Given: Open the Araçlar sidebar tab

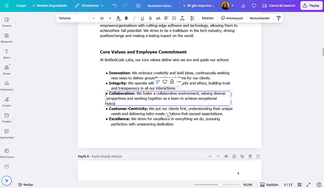Looking at the screenshot, I should click(7, 102).
